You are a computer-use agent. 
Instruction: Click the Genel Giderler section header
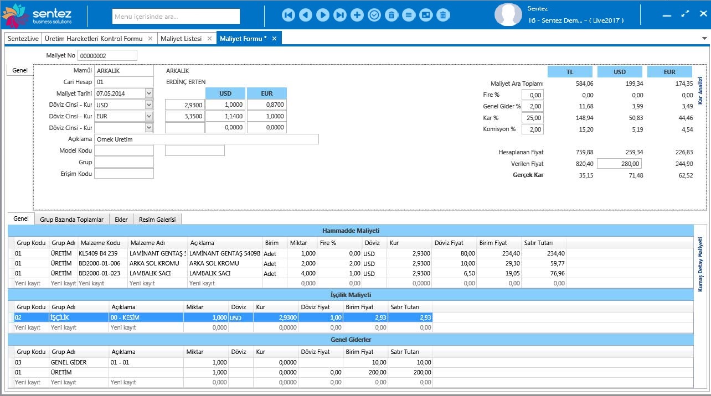click(x=351, y=340)
